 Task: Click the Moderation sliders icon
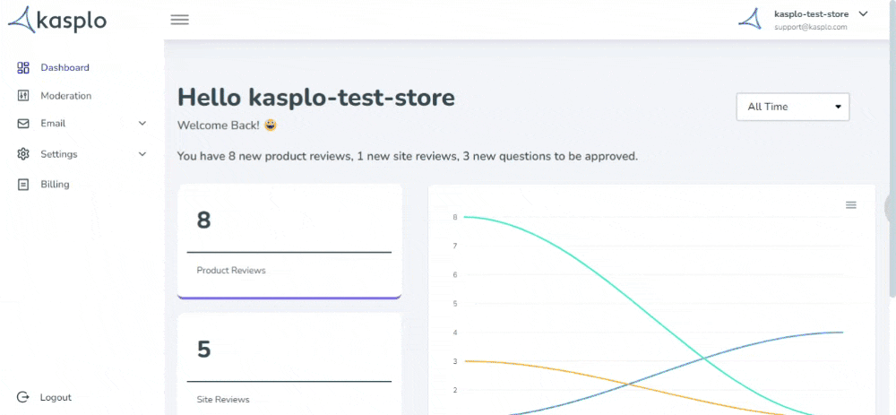click(23, 96)
